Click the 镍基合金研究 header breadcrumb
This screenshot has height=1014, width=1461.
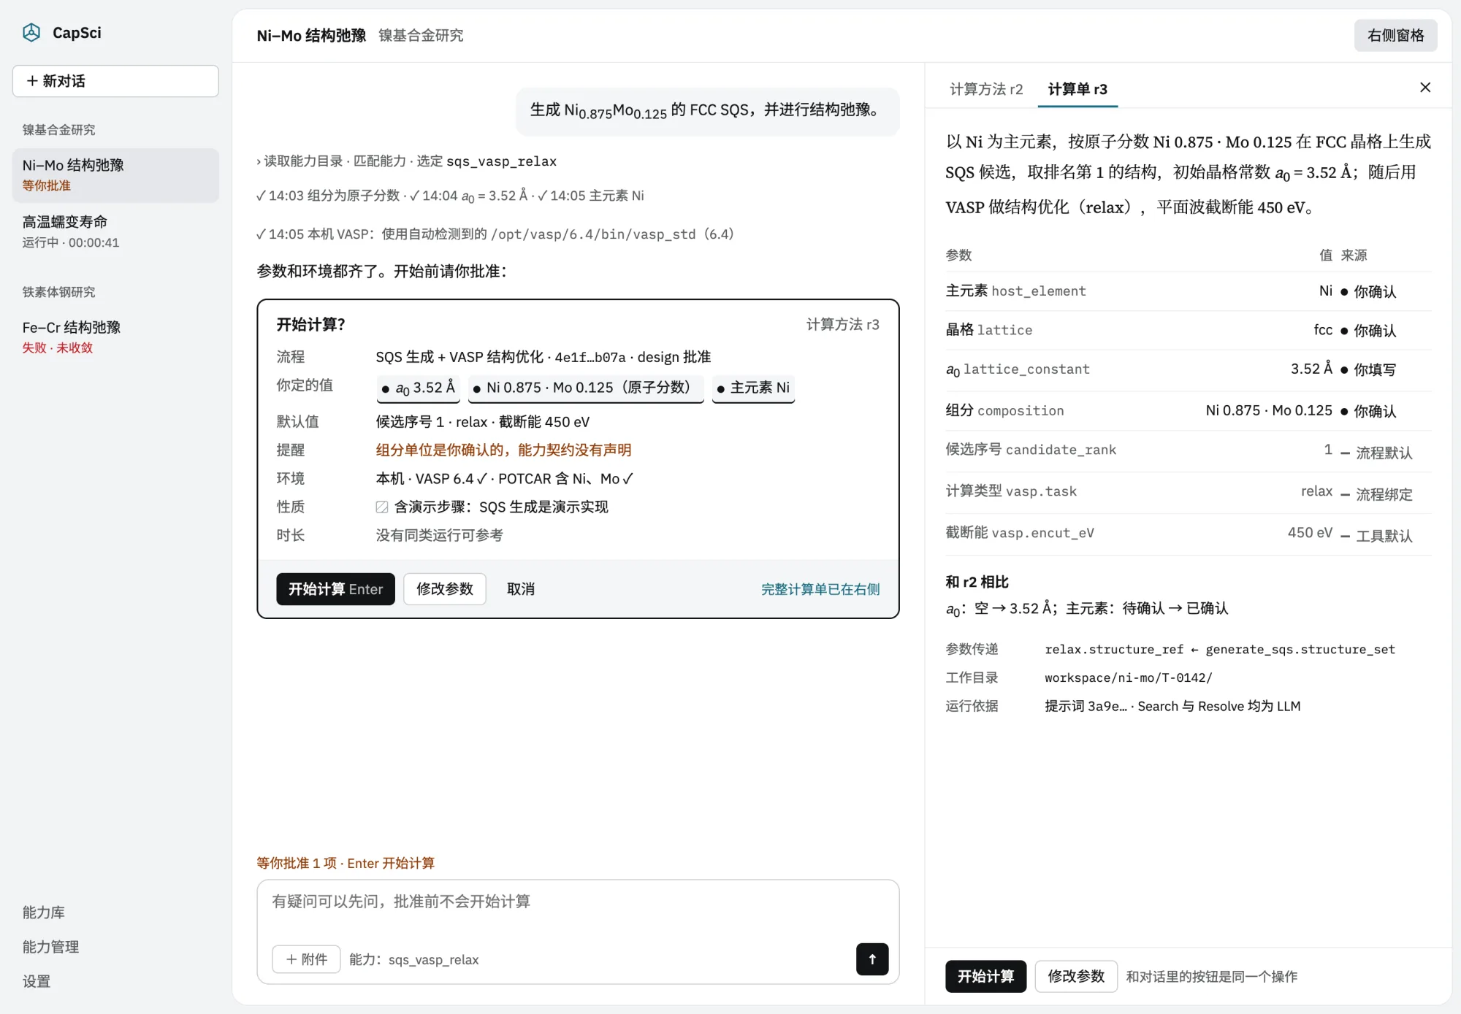tap(421, 35)
